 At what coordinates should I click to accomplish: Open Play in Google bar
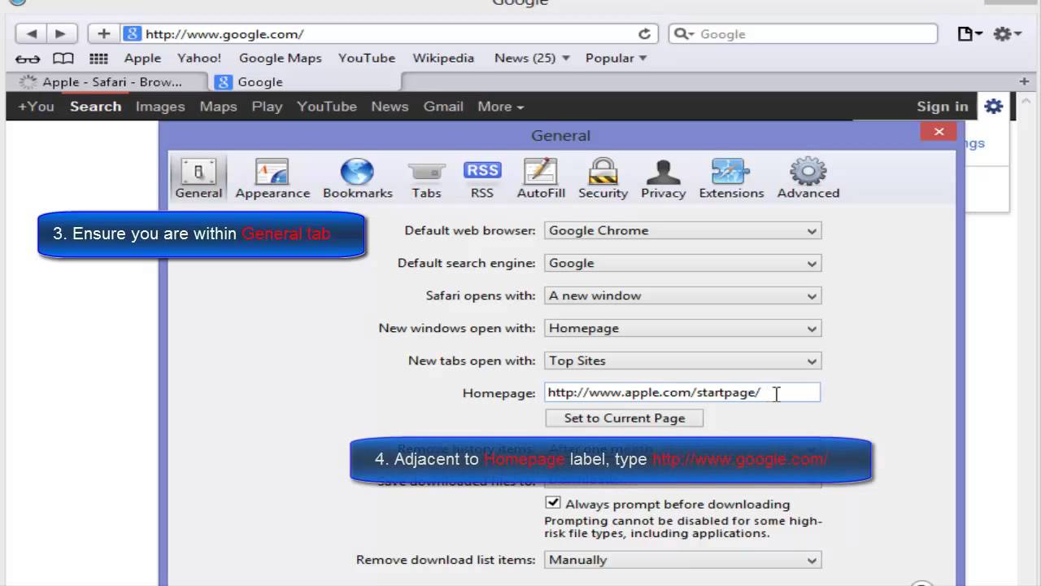click(267, 107)
